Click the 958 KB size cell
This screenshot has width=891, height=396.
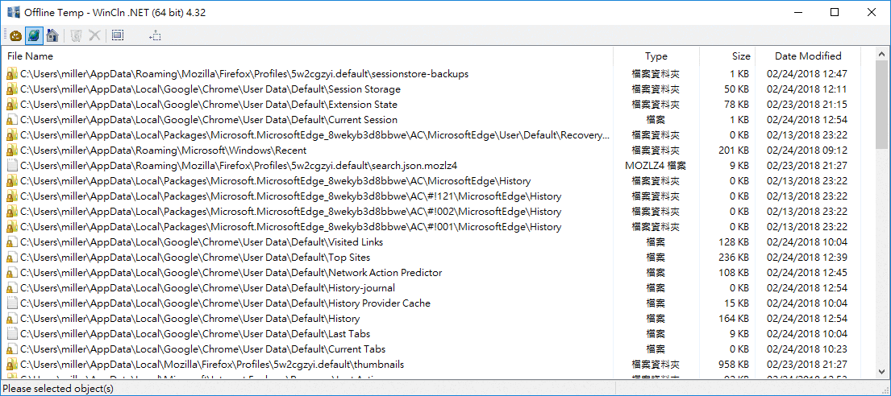tap(734, 365)
